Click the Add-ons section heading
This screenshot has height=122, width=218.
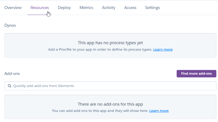12,73
